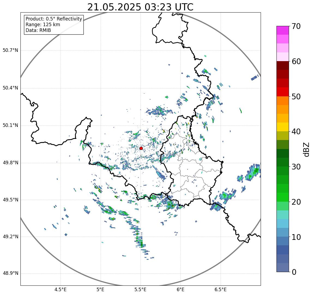The image size is (313, 295).
Task: Click the 49.5°N latitude label
Action: [10, 200]
